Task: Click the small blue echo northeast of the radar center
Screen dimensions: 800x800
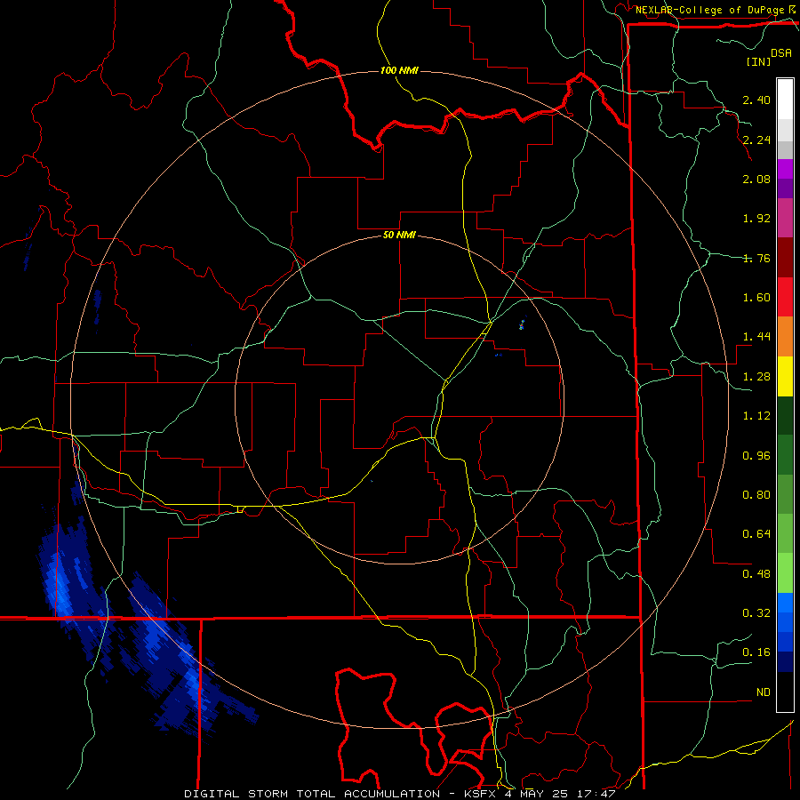Action: point(522,324)
